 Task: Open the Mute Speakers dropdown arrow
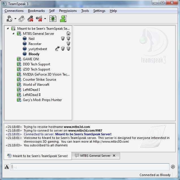point(45,19)
